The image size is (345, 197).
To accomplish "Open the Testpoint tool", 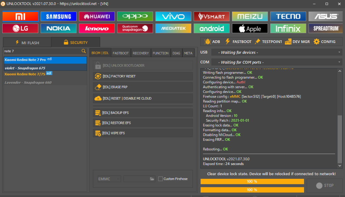I will coord(268,42).
